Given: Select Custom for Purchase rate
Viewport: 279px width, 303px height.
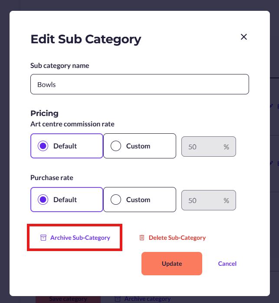Looking at the screenshot, I should pyautogui.click(x=140, y=200).
